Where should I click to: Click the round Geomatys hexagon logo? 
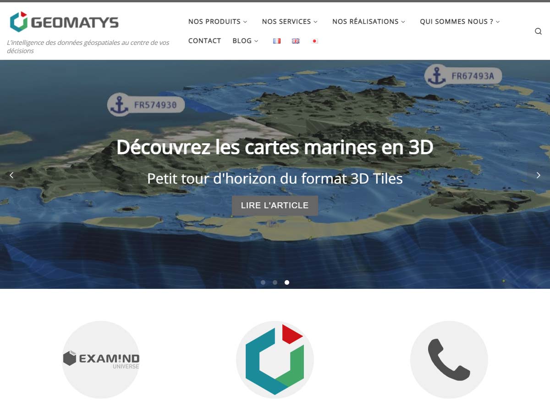click(x=275, y=359)
